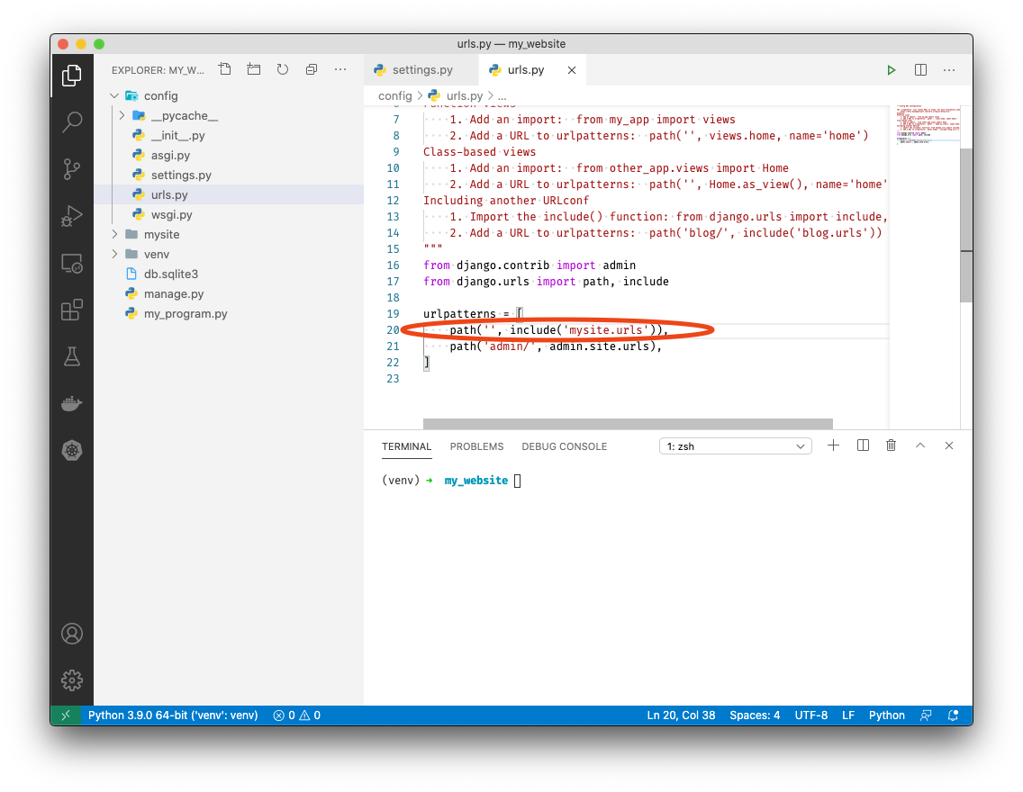This screenshot has width=1023, height=792.
Task: Run the Python file with play button
Action: pyautogui.click(x=891, y=70)
